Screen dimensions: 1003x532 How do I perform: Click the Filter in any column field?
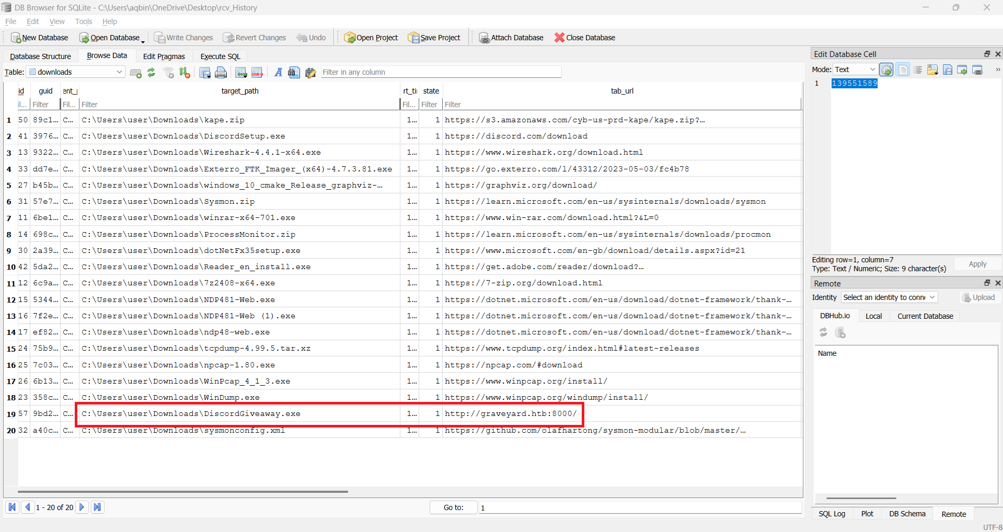[441, 72]
